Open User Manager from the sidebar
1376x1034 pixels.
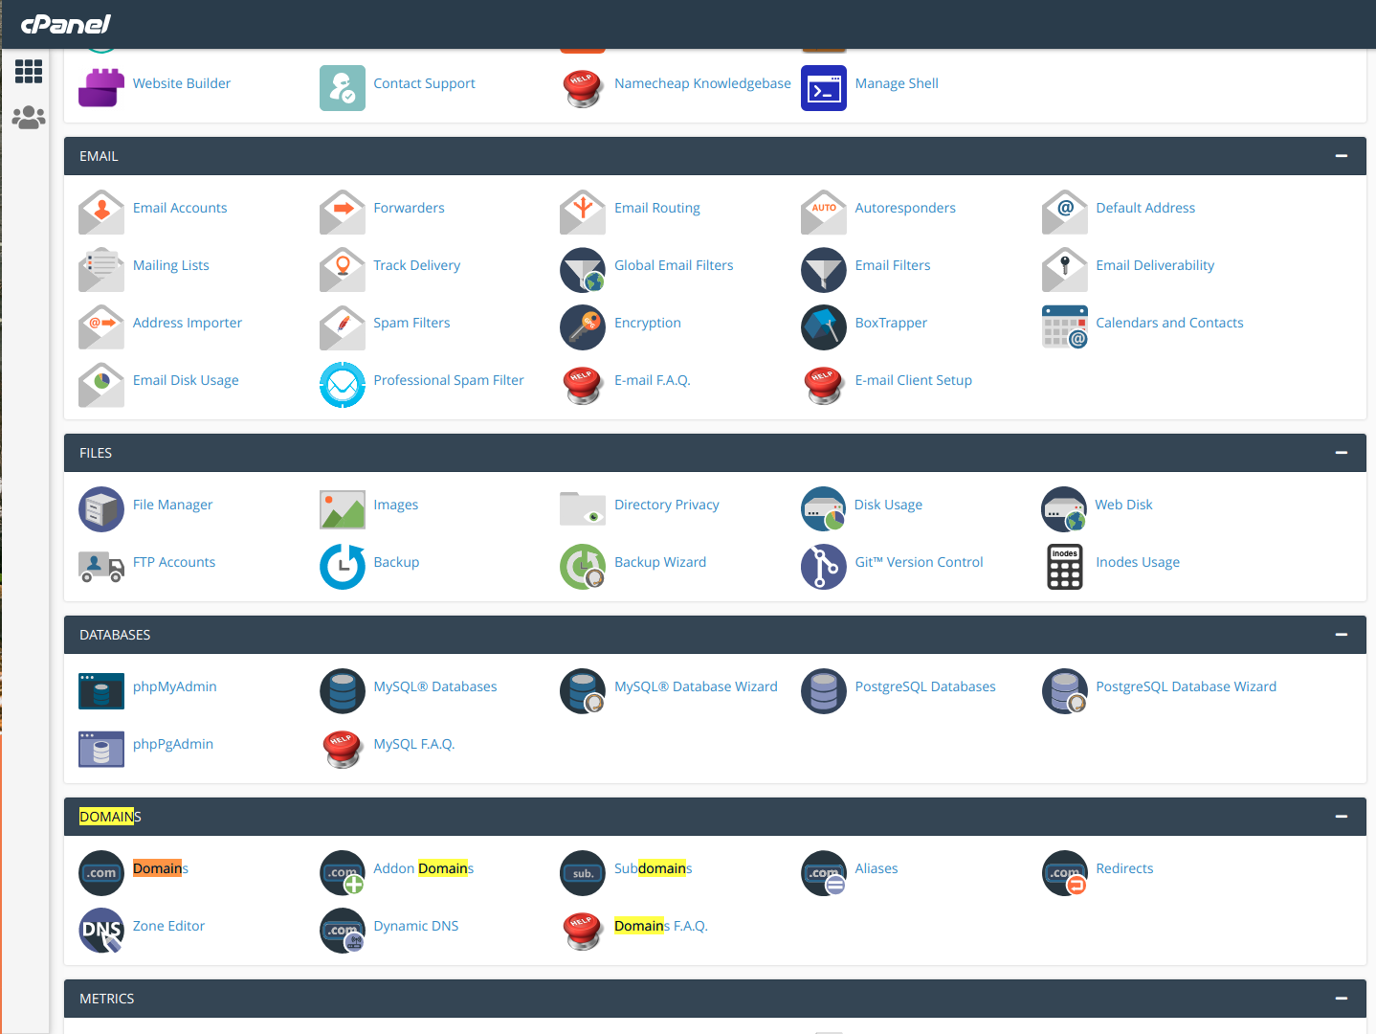(x=28, y=118)
